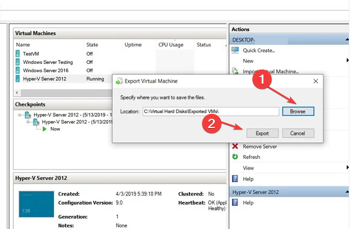
Task: Click the green Refresh icon
Action: pyautogui.click(x=235, y=157)
